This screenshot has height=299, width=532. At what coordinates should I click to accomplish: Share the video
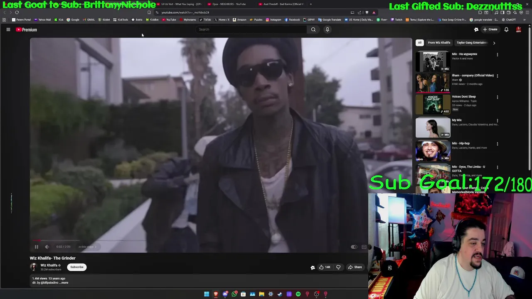point(355,267)
